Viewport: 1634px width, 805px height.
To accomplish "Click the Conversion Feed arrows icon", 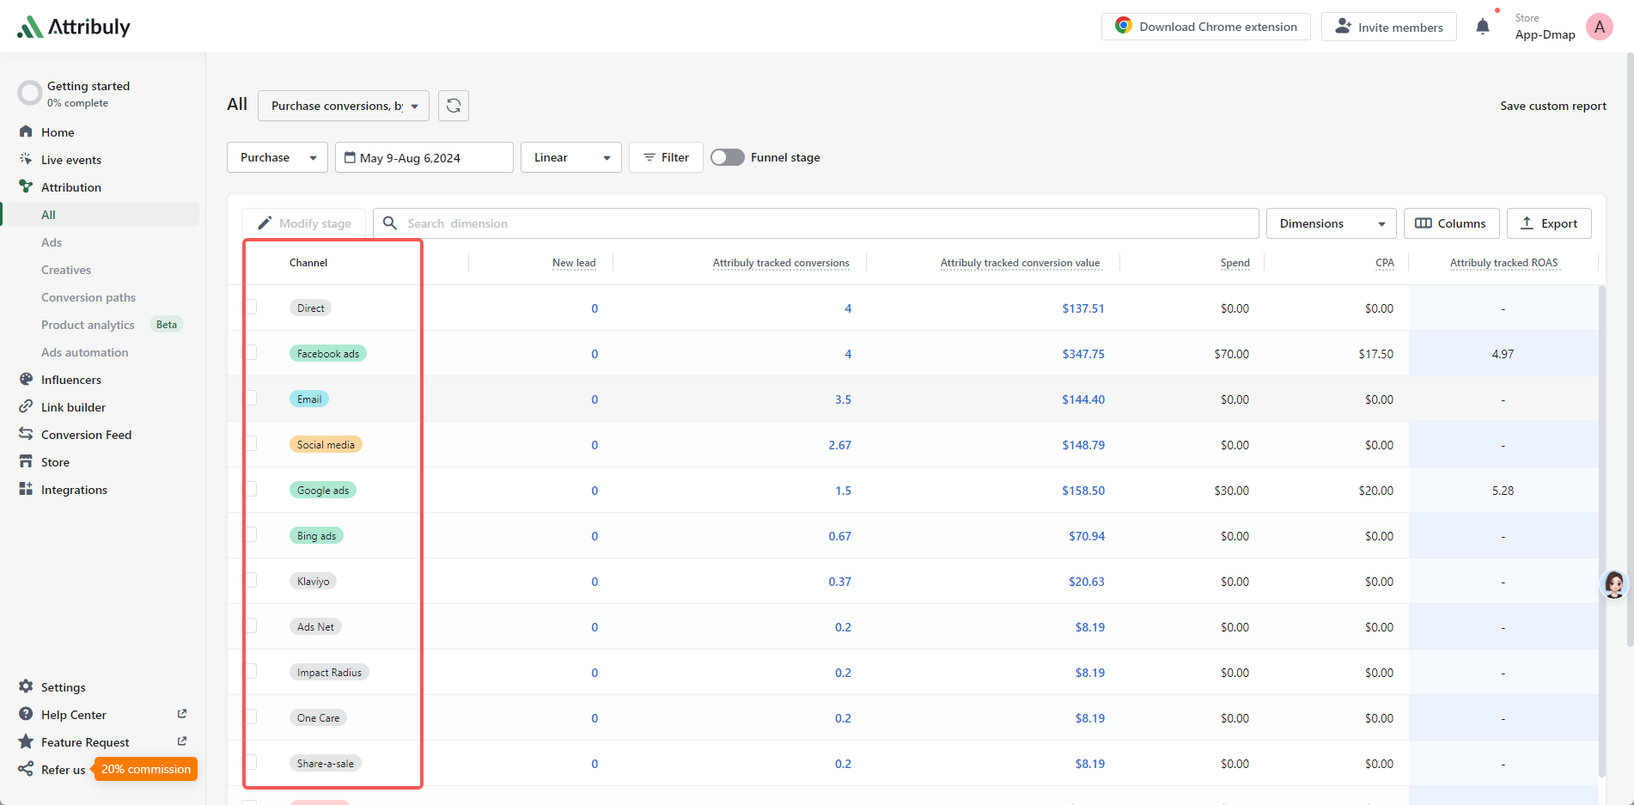I will tap(26, 434).
